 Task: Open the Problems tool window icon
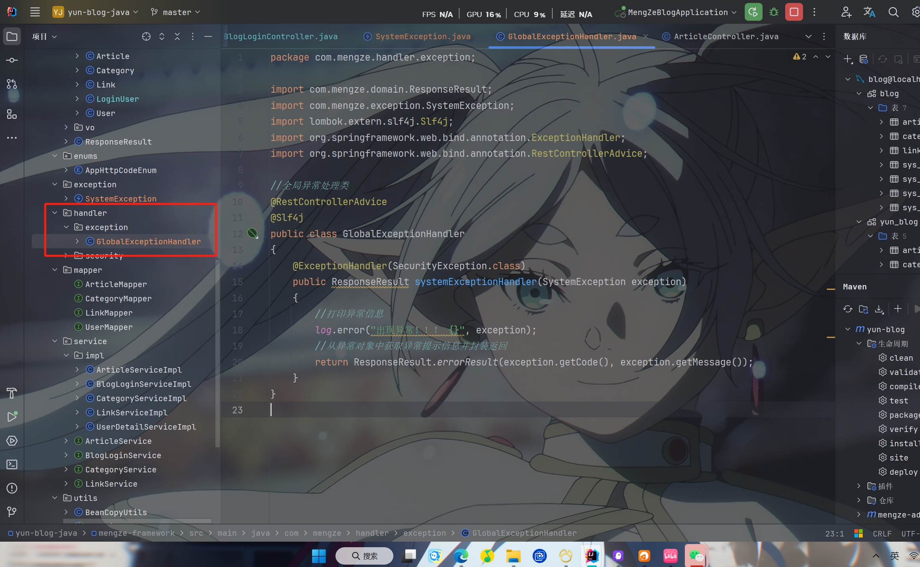coord(12,488)
